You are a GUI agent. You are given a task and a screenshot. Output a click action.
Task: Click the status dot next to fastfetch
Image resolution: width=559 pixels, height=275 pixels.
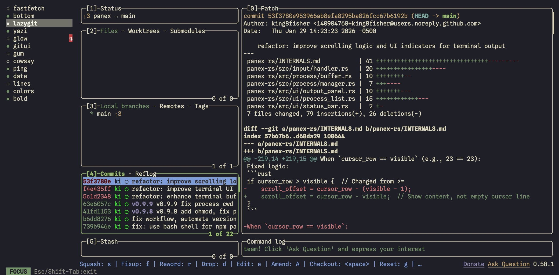coord(8,9)
